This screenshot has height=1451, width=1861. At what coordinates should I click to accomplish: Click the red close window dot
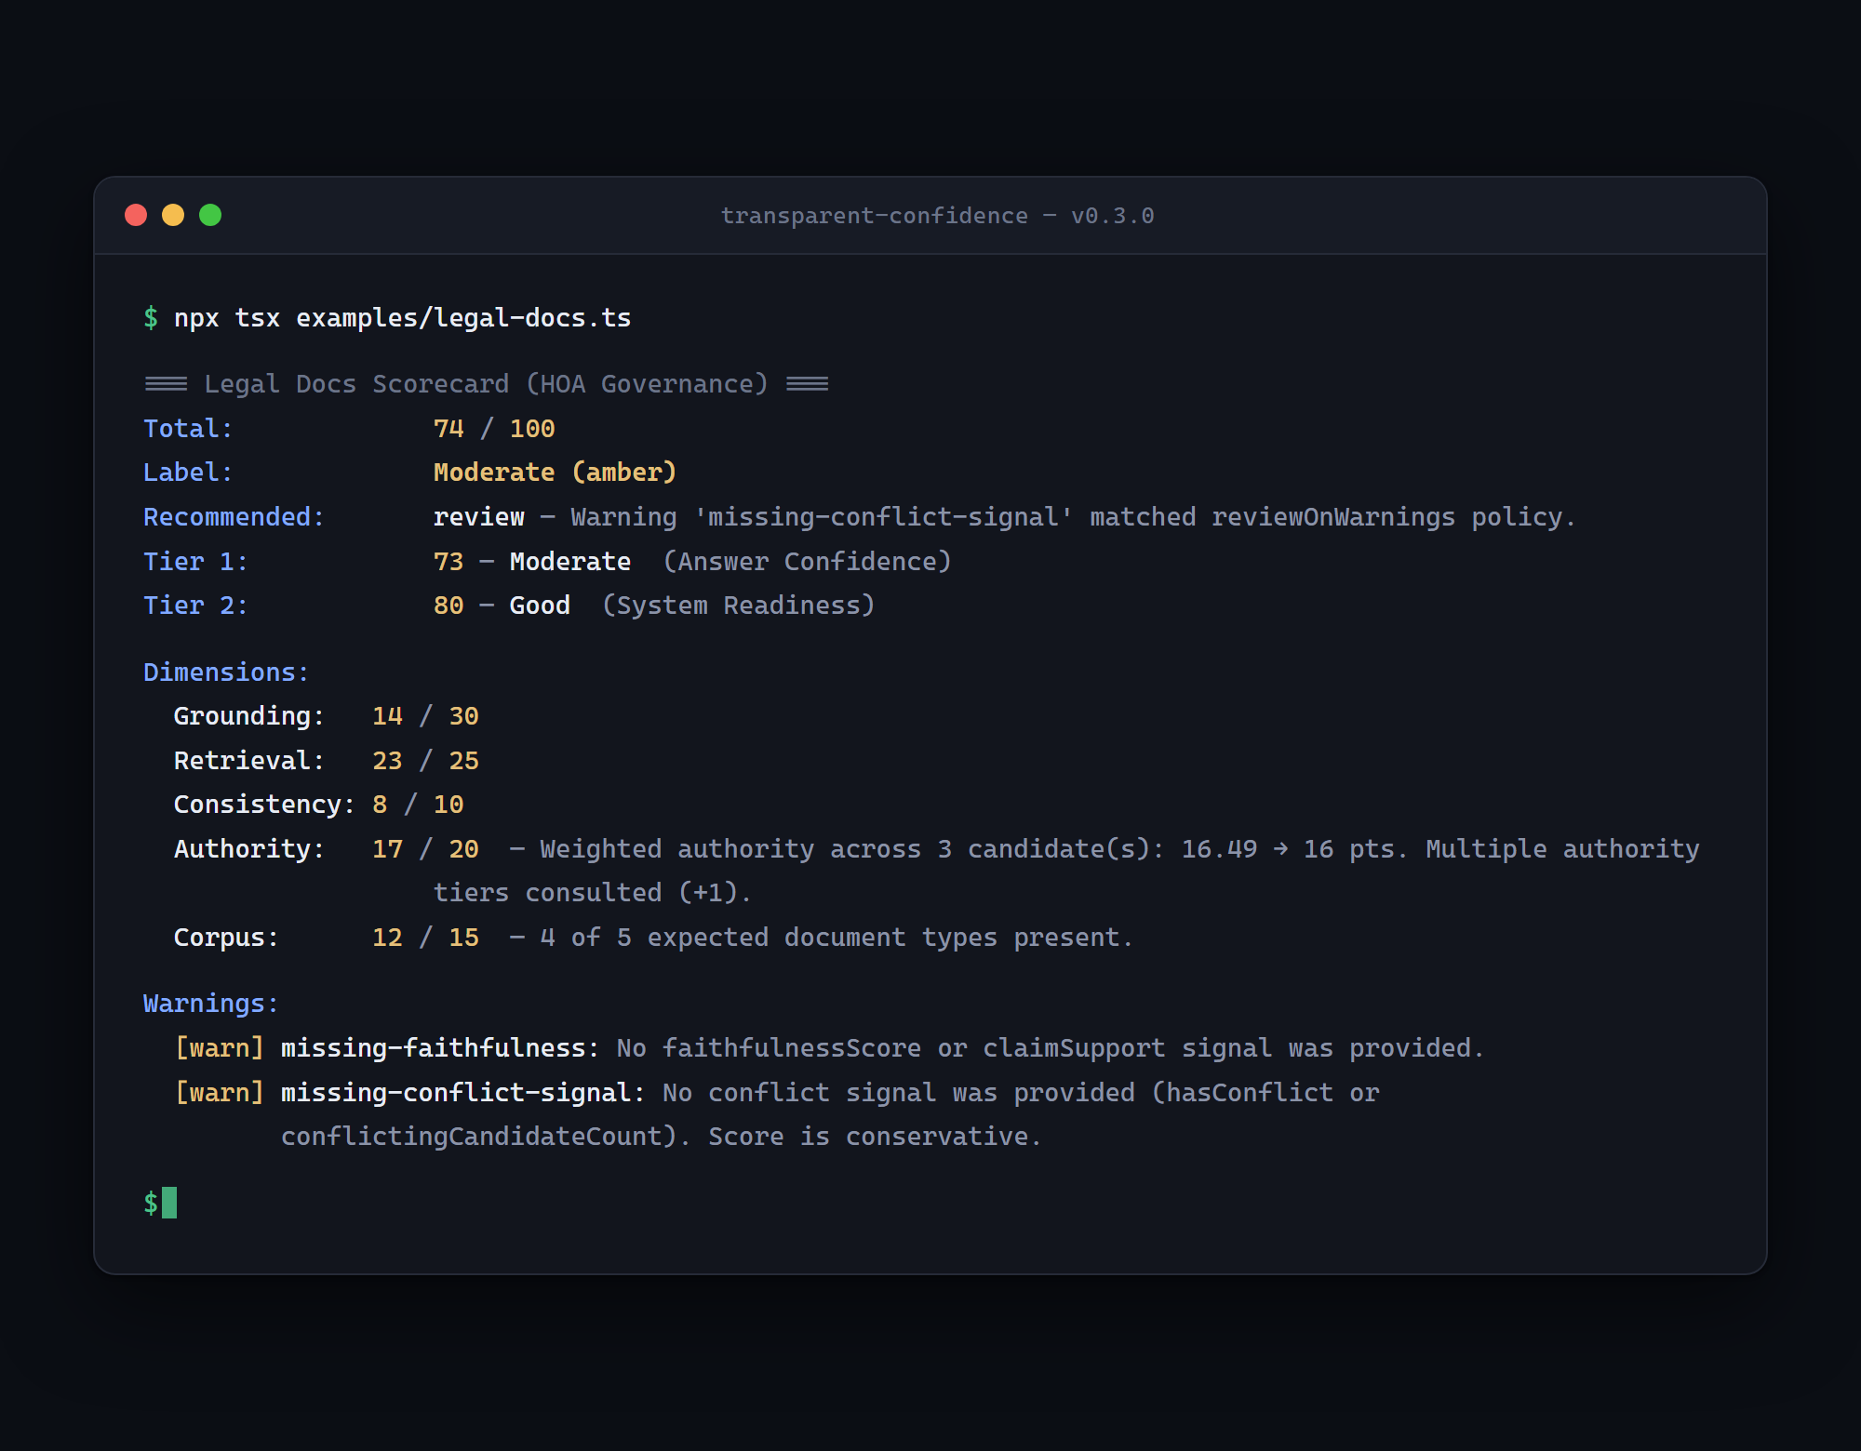pos(136,216)
